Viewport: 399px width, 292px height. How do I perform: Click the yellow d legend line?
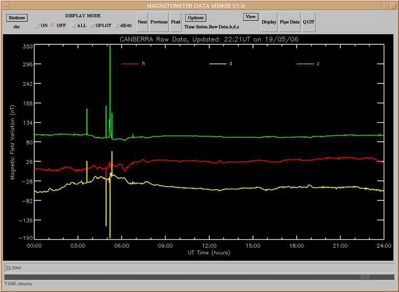coord(217,64)
